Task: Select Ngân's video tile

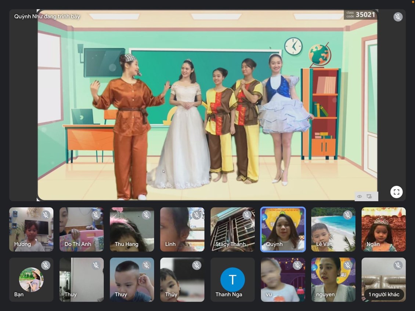Action: [383, 230]
